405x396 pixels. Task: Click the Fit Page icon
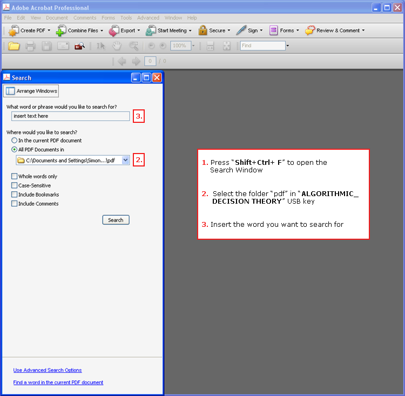pyautogui.click(x=226, y=46)
